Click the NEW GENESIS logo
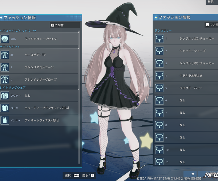 tap(211, 174)
